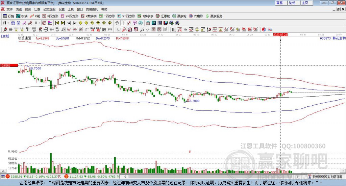Open the yin-yang circle tool

[x=264, y=29]
